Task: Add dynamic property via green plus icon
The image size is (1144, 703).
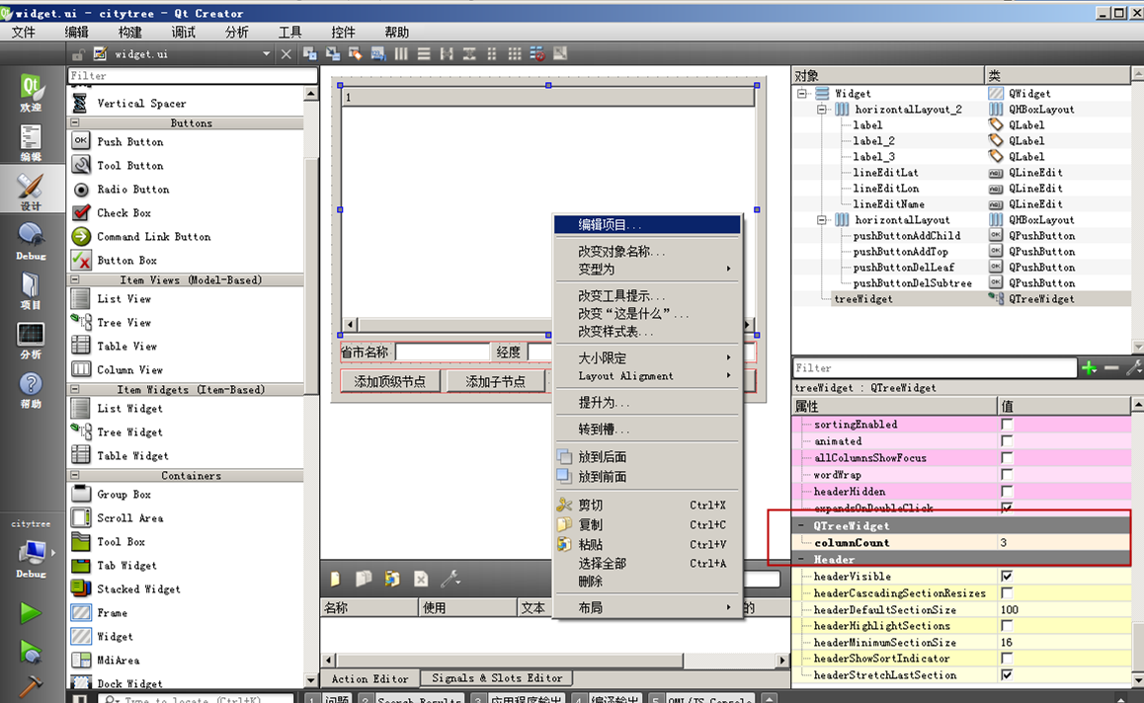Action: coord(1088,367)
